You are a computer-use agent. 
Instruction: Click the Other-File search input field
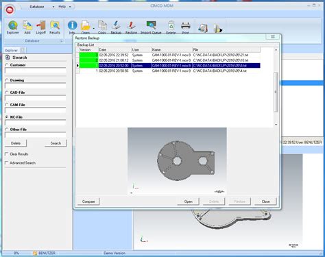(36, 135)
